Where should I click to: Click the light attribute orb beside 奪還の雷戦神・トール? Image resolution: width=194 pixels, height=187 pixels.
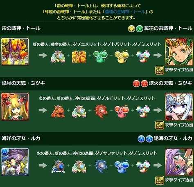[x=131, y=29]
